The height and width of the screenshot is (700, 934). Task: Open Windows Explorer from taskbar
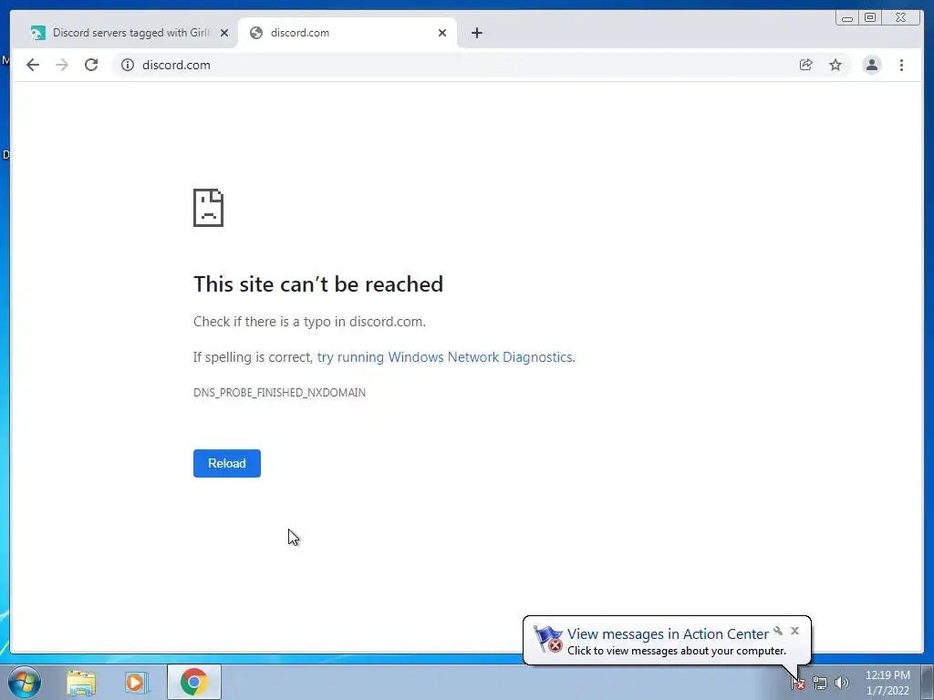click(81, 682)
